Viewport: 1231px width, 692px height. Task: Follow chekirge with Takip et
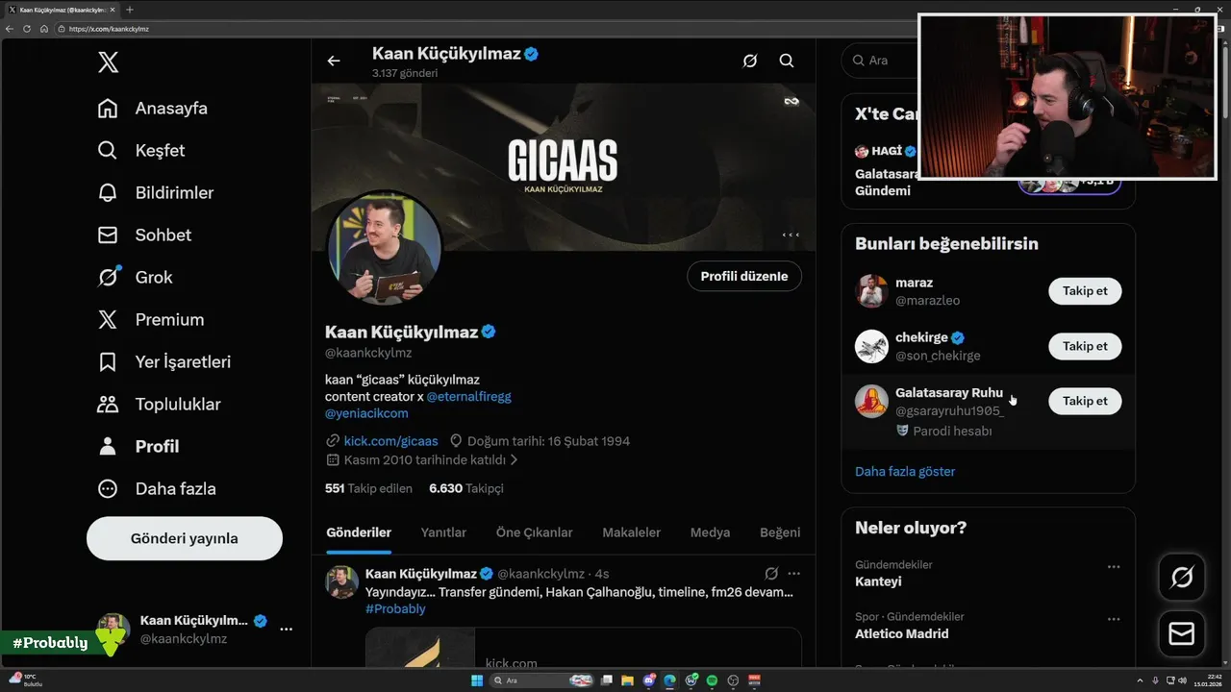[1085, 346]
